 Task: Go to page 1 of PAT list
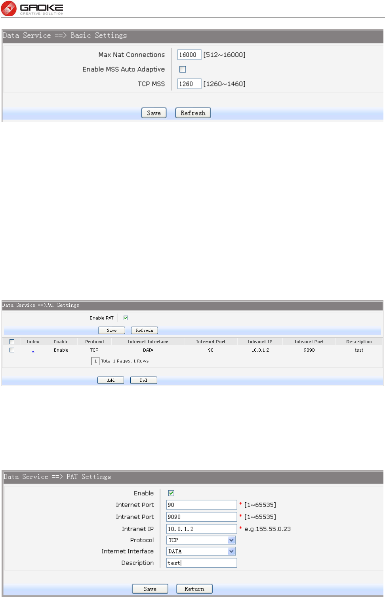(95, 361)
